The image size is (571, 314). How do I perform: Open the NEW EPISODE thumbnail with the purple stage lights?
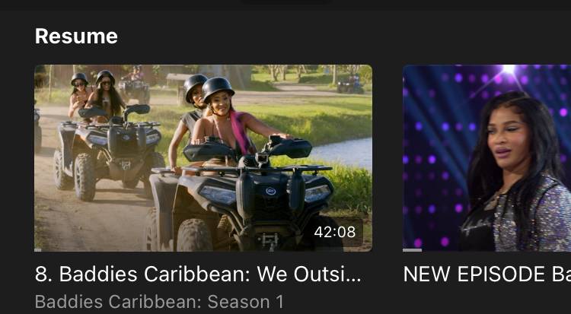coord(487,158)
